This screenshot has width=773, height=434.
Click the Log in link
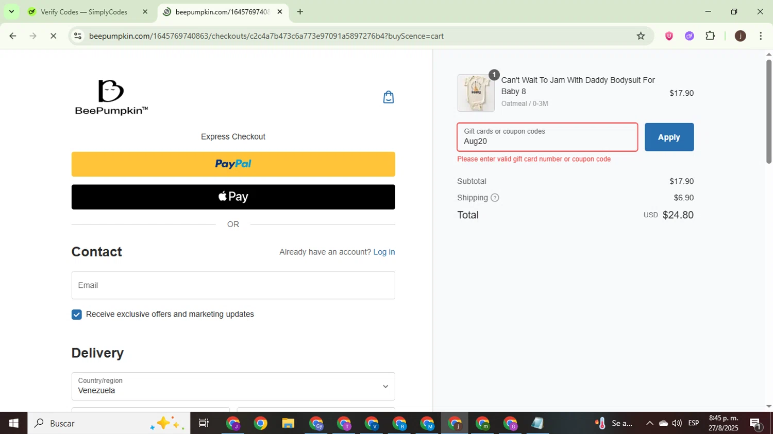click(384, 252)
